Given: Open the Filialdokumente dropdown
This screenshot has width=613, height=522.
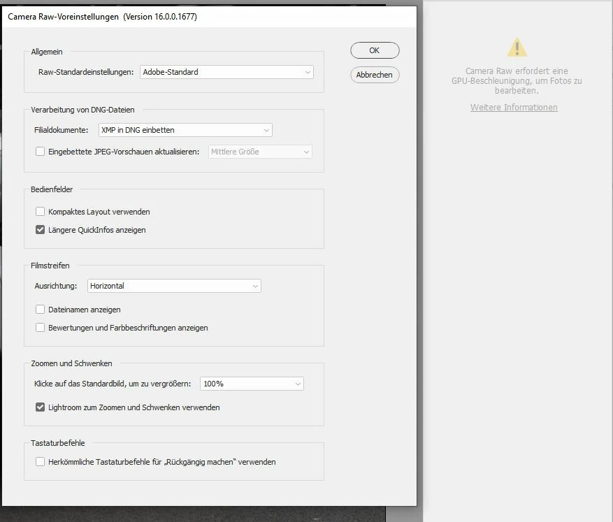Looking at the screenshot, I should click(185, 130).
